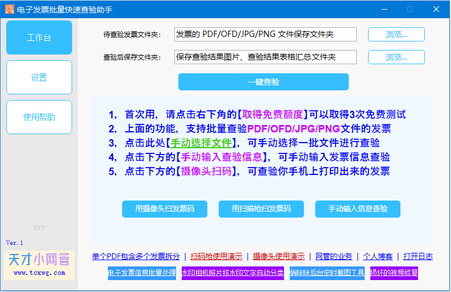Open the 扫码枪使用演示 link
451x292 pixels.
point(216,256)
